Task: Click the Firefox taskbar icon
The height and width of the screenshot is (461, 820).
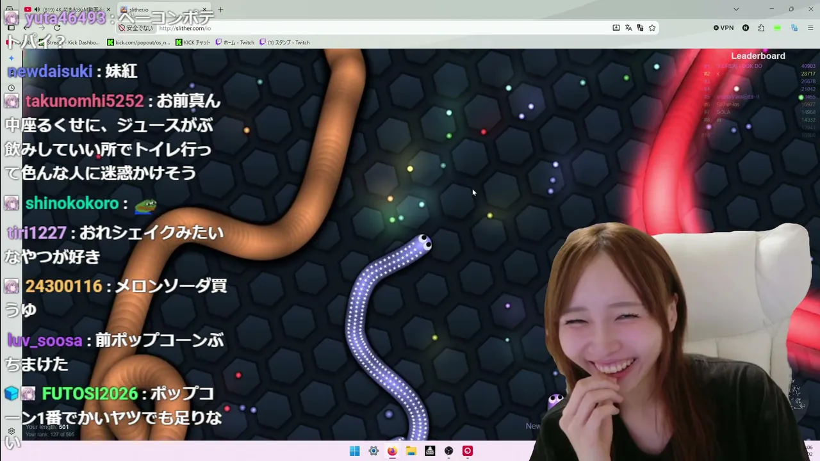Action: (392, 451)
